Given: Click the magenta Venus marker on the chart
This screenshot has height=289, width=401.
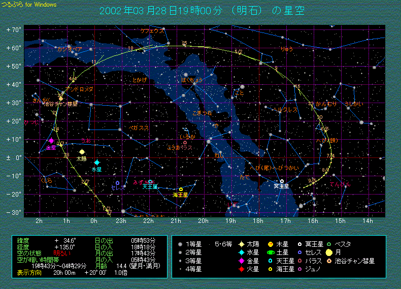Looking at the screenshot, I should pyautogui.click(x=51, y=141).
